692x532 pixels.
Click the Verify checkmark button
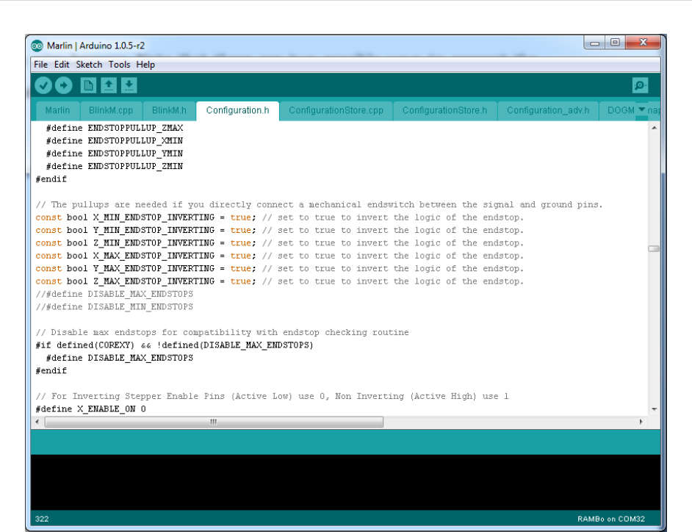43,85
